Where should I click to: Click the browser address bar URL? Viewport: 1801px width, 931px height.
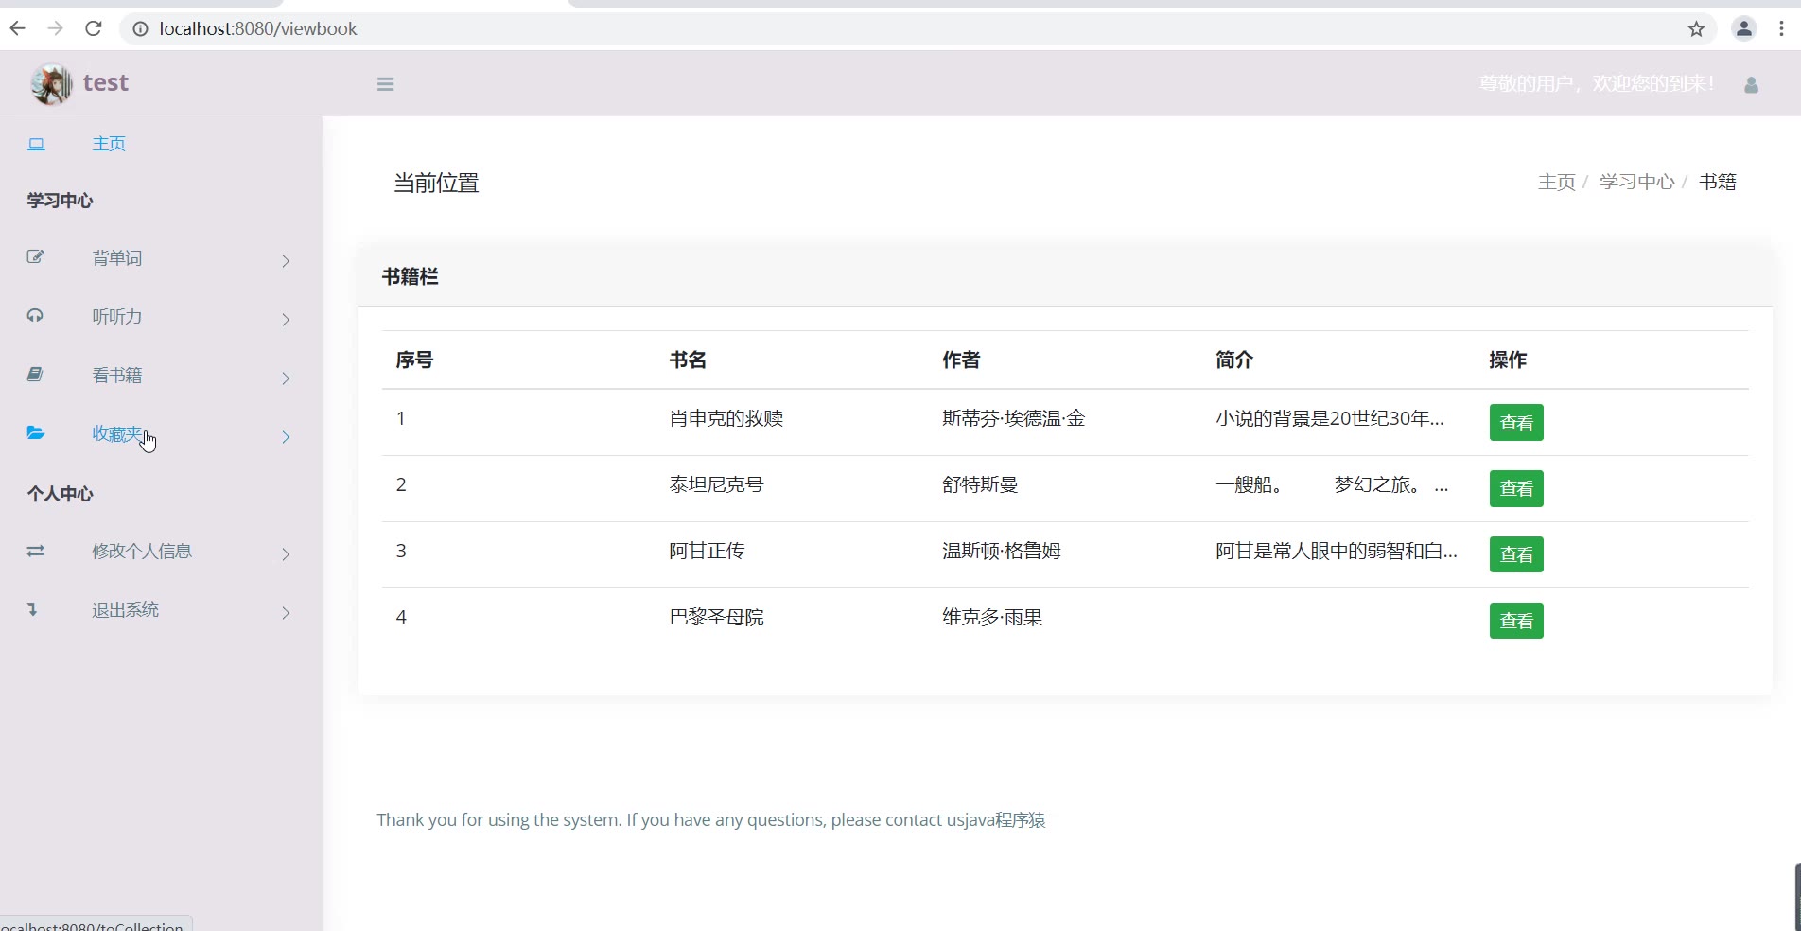coord(258,29)
